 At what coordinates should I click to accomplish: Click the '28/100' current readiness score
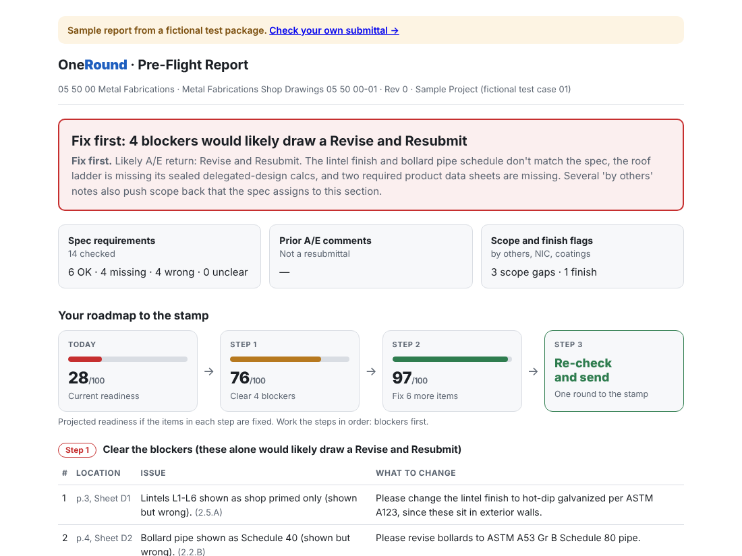[86, 378]
